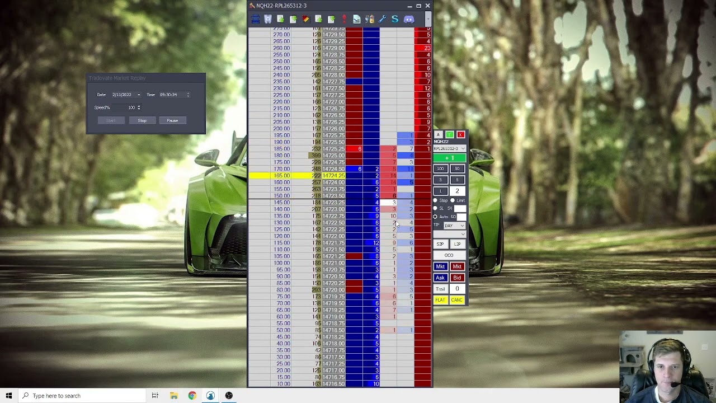Viewport: 716px width, 403px height.
Task: Open the RPL265312-3 account dropdown
Action: tap(450, 148)
